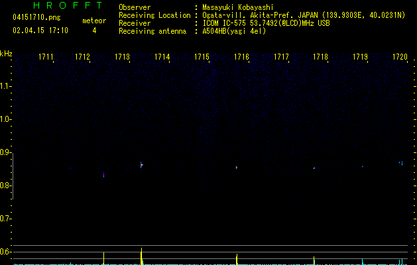
Task: Click the date stamp 02.04.15 17:10
Action: [x=40, y=30]
